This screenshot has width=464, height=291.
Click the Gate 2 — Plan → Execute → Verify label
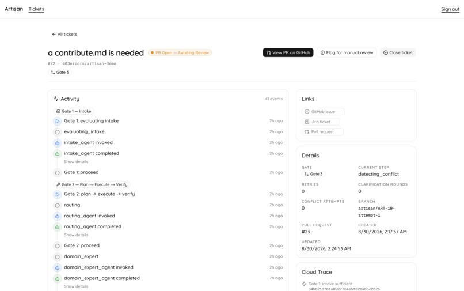pos(92,184)
